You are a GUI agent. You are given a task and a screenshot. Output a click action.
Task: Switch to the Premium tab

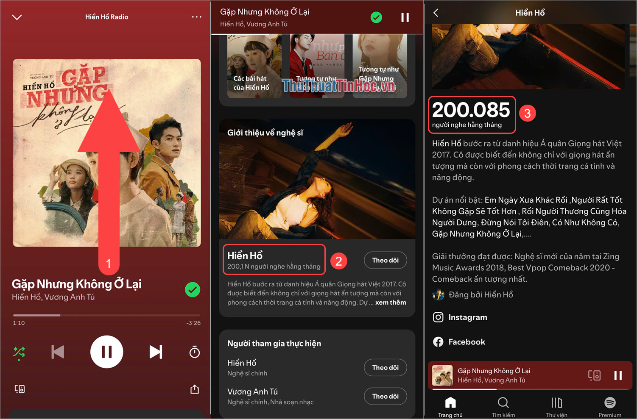[610, 407]
